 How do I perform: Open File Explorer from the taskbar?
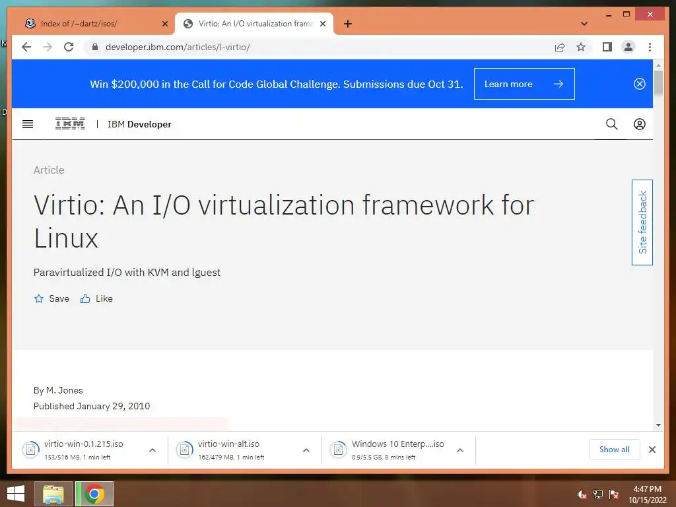[x=53, y=494]
